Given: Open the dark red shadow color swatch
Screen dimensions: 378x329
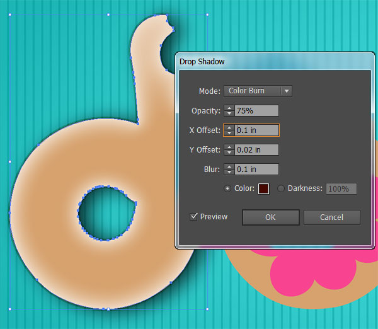Looking at the screenshot, I should pyautogui.click(x=263, y=188).
